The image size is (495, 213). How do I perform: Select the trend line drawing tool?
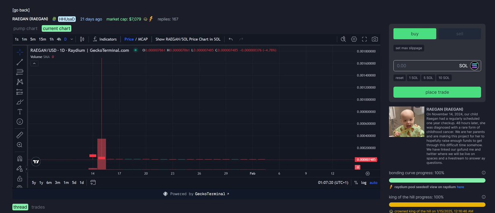coord(20,62)
